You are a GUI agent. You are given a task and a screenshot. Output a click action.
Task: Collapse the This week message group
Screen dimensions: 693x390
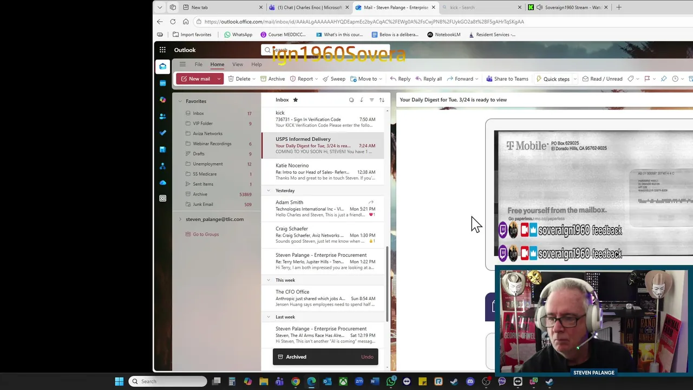coord(268,280)
